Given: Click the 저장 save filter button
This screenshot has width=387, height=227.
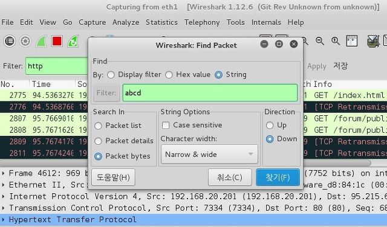Looking at the screenshot, I should coord(340,66).
